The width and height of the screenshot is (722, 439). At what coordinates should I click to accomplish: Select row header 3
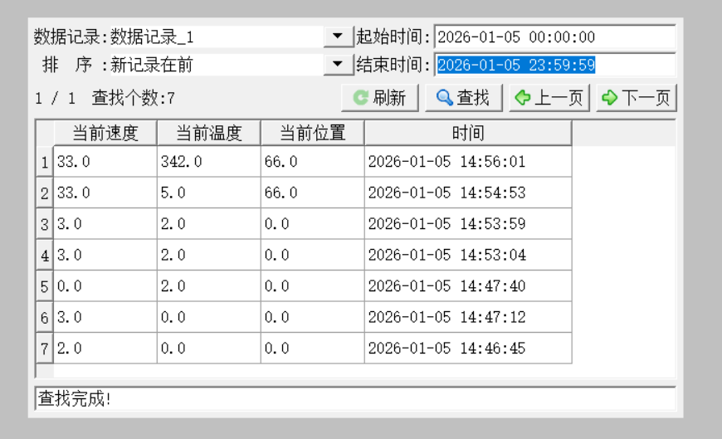pyautogui.click(x=45, y=224)
